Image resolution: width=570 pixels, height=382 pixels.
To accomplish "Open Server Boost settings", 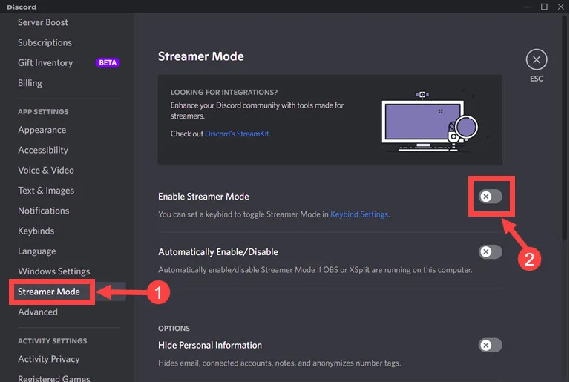I will 43,22.
